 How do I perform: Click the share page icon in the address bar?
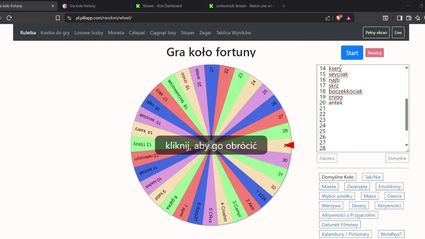(328, 18)
